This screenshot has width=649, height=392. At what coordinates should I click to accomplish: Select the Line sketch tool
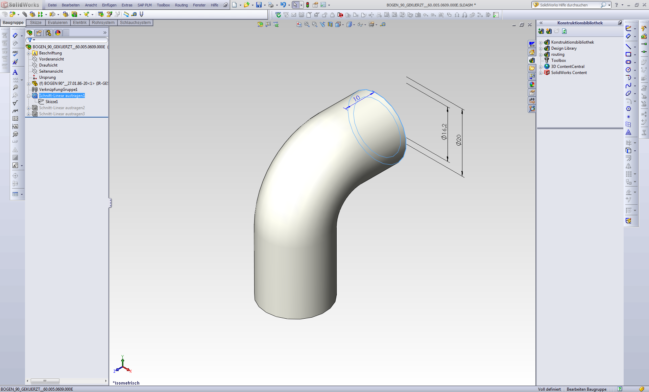[x=628, y=47]
